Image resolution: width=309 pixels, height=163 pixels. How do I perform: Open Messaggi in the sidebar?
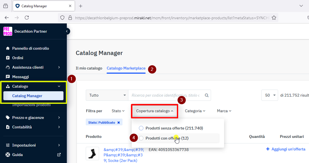tap(21, 77)
